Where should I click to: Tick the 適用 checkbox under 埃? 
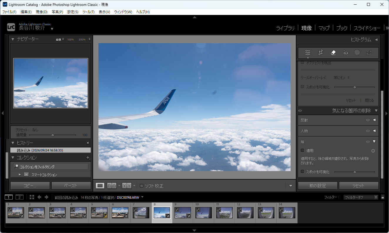(x=302, y=151)
